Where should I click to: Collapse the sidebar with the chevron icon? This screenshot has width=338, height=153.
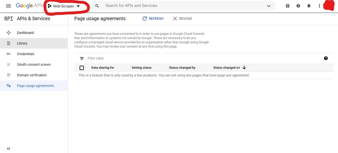[x=8, y=148]
